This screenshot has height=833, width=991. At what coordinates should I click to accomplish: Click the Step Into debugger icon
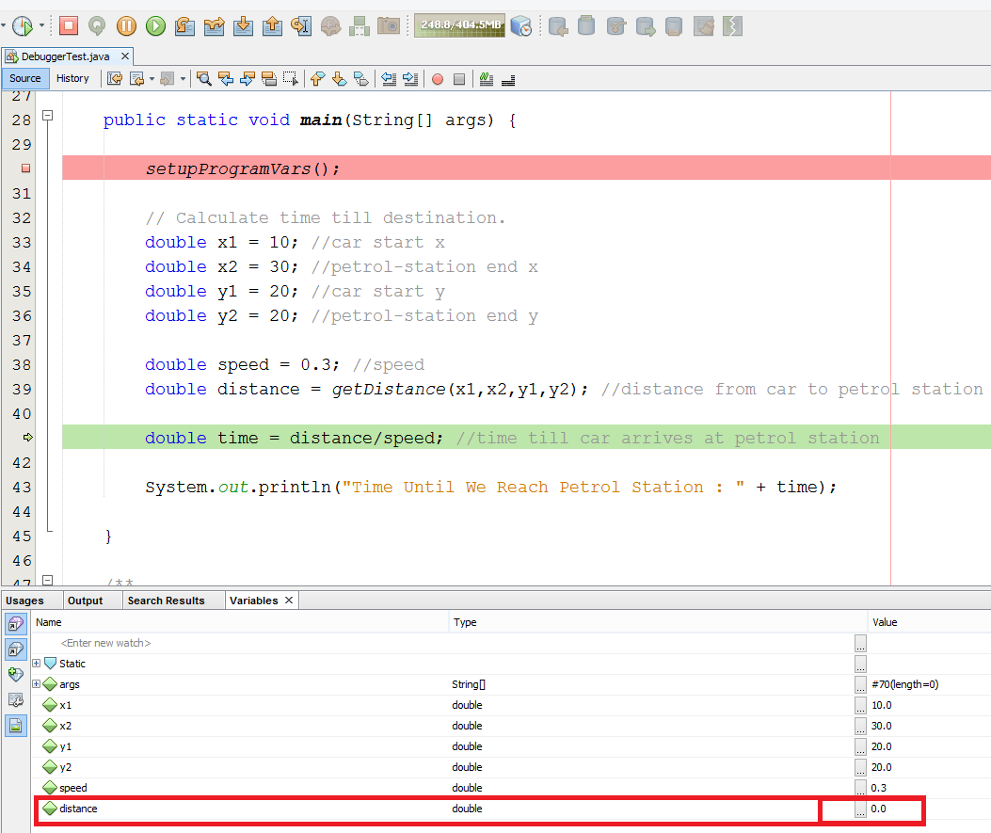(x=243, y=26)
